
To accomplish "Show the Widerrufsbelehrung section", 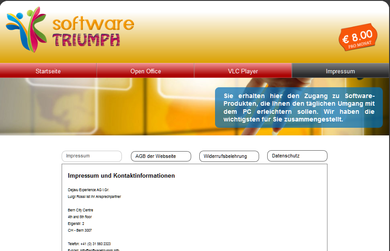I will 229,156.
